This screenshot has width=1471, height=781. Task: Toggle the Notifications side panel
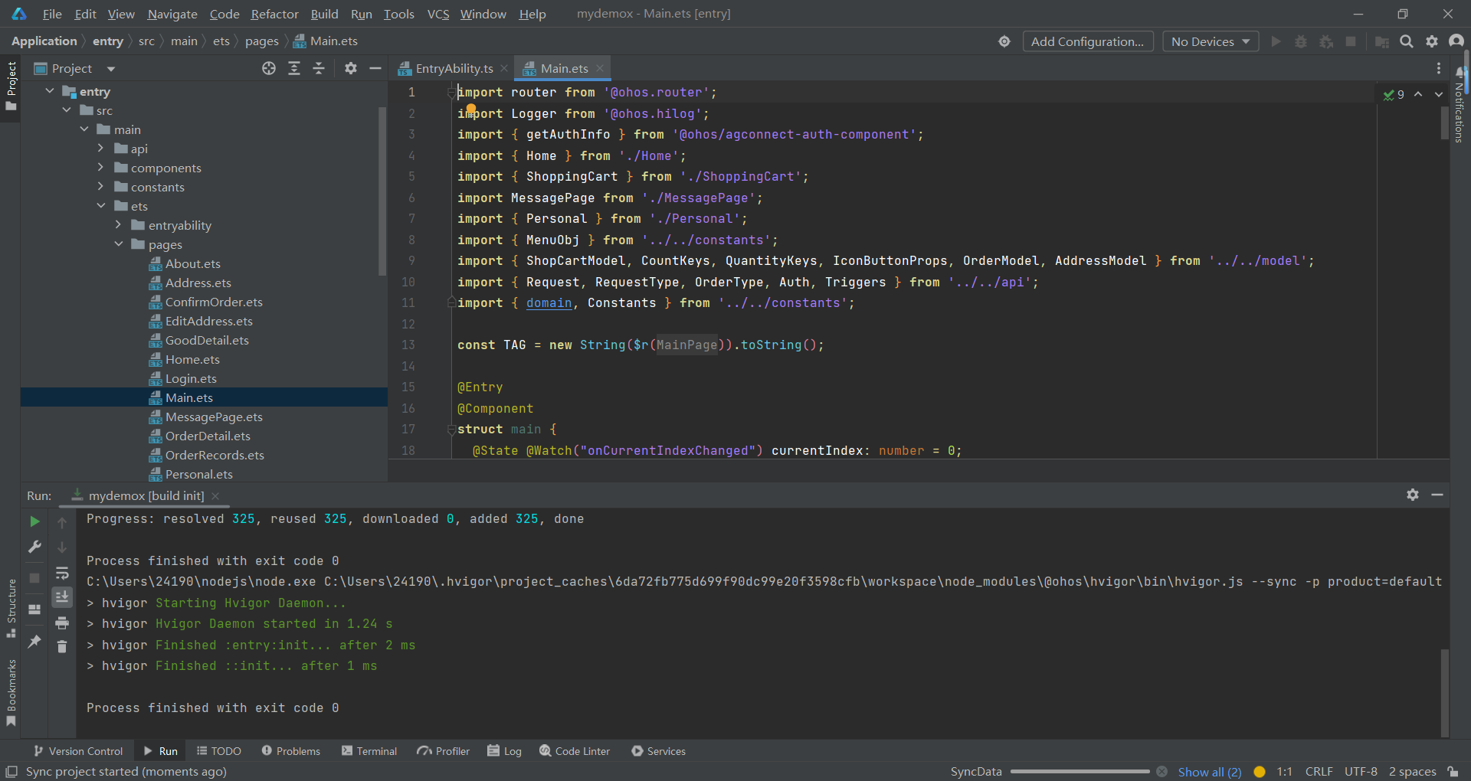click(x=1460, y=104)
